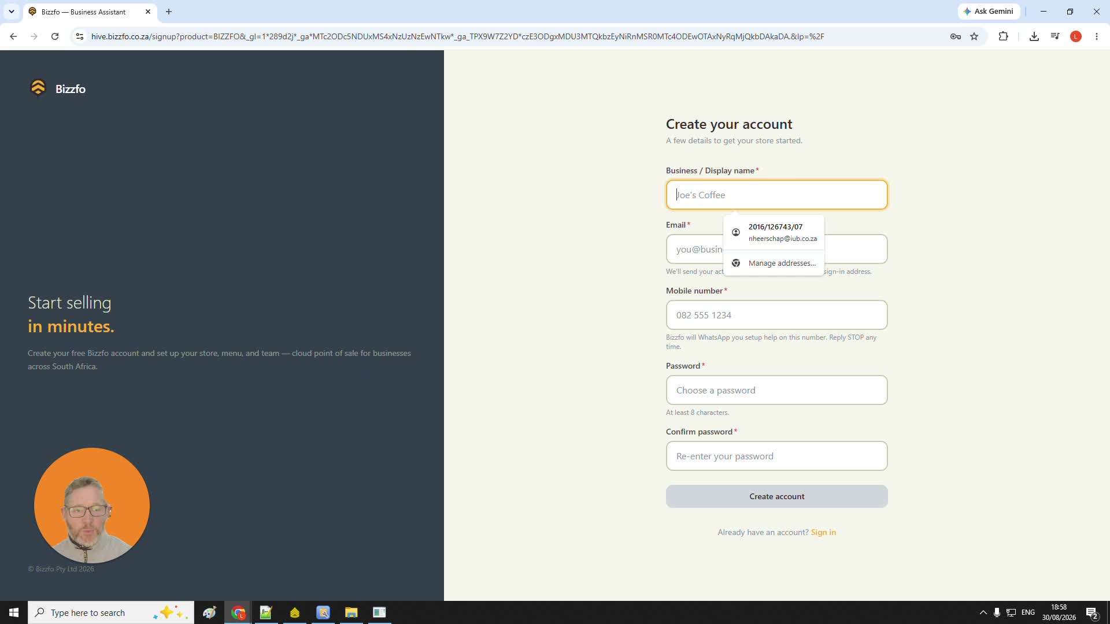Screen dimensions: 1110x624
Task: Click the microphone tray icon
Action: (x=997, y=612)
